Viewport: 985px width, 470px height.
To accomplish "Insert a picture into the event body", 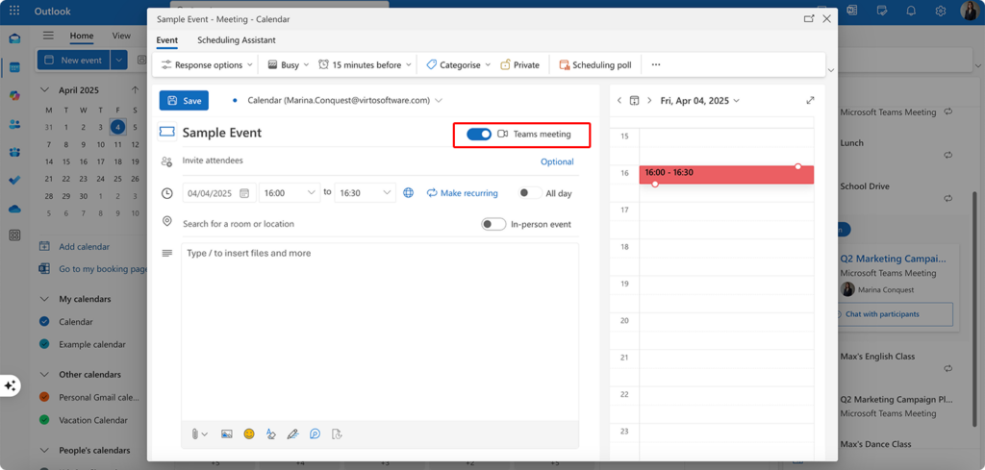I will [227, 433].
